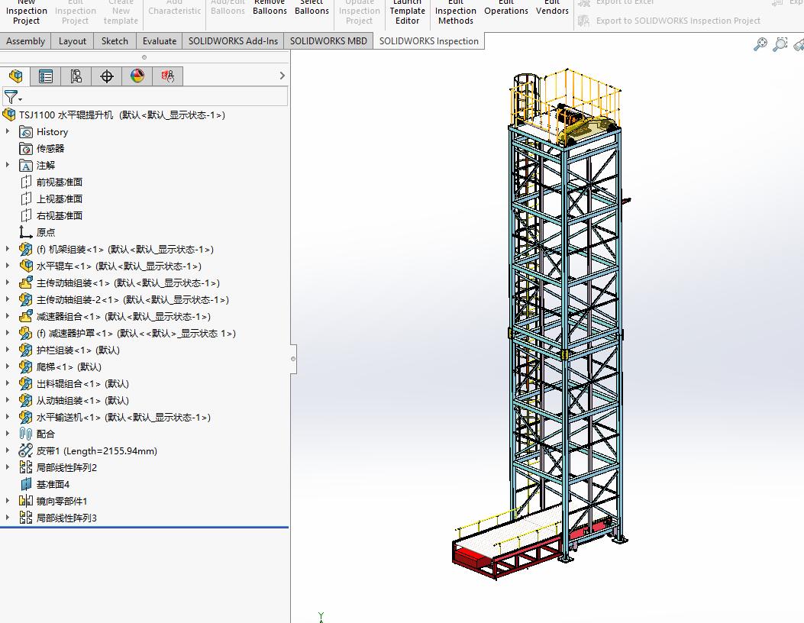Click the 基准面4 plane icon
Image resolution: width=804 pixels, height=623 pixels.
click(26, 485)
